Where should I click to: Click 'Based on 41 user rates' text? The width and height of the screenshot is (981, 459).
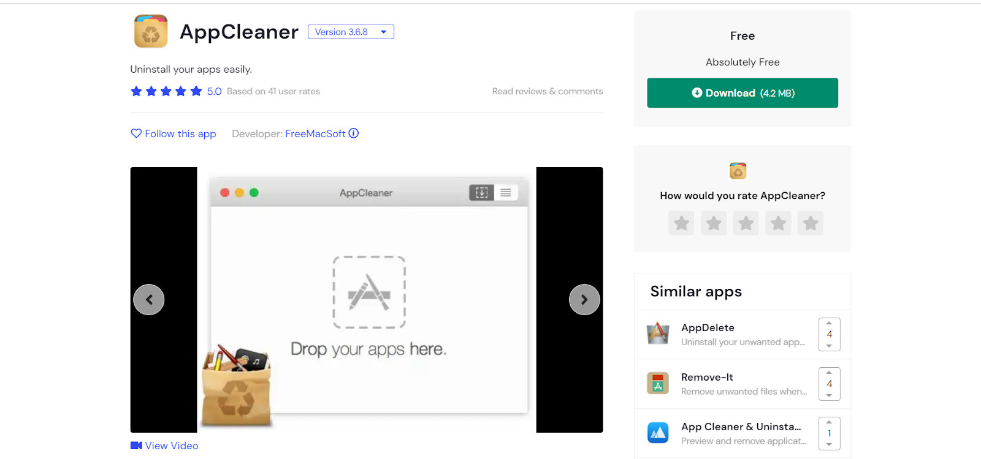pyautogui.click(x=273, y=91)
